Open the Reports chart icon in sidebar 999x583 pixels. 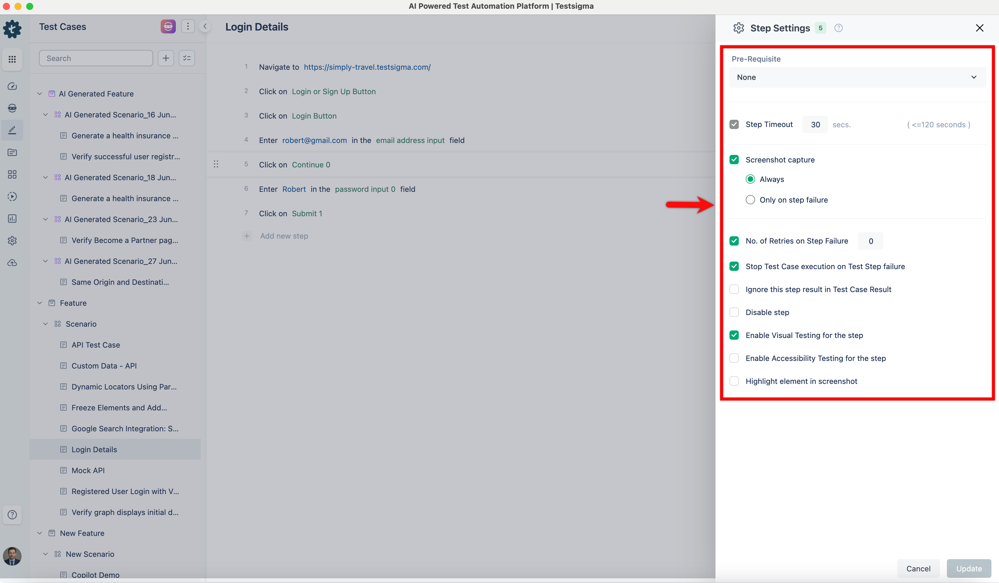(12, 219)
